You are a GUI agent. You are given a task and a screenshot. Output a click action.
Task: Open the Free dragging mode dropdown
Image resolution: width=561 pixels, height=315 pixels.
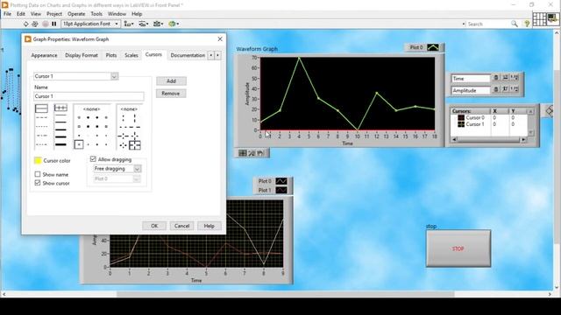pos(138,169)
